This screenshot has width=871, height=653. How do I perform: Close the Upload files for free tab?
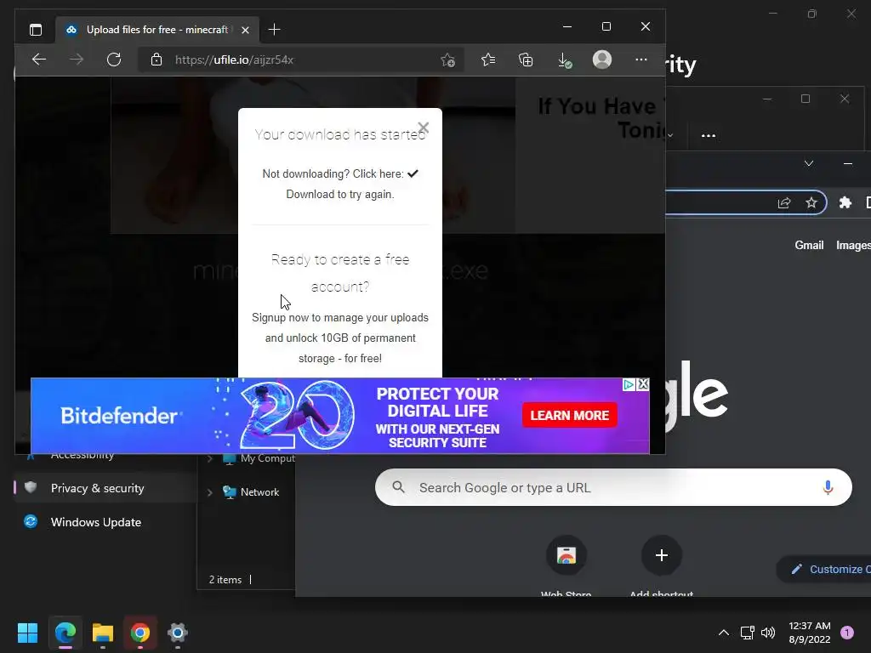245,30
